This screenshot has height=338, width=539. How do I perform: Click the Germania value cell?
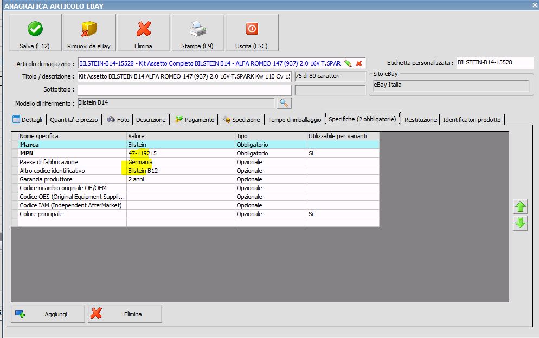pyautogui.click(x=181, y=162)
